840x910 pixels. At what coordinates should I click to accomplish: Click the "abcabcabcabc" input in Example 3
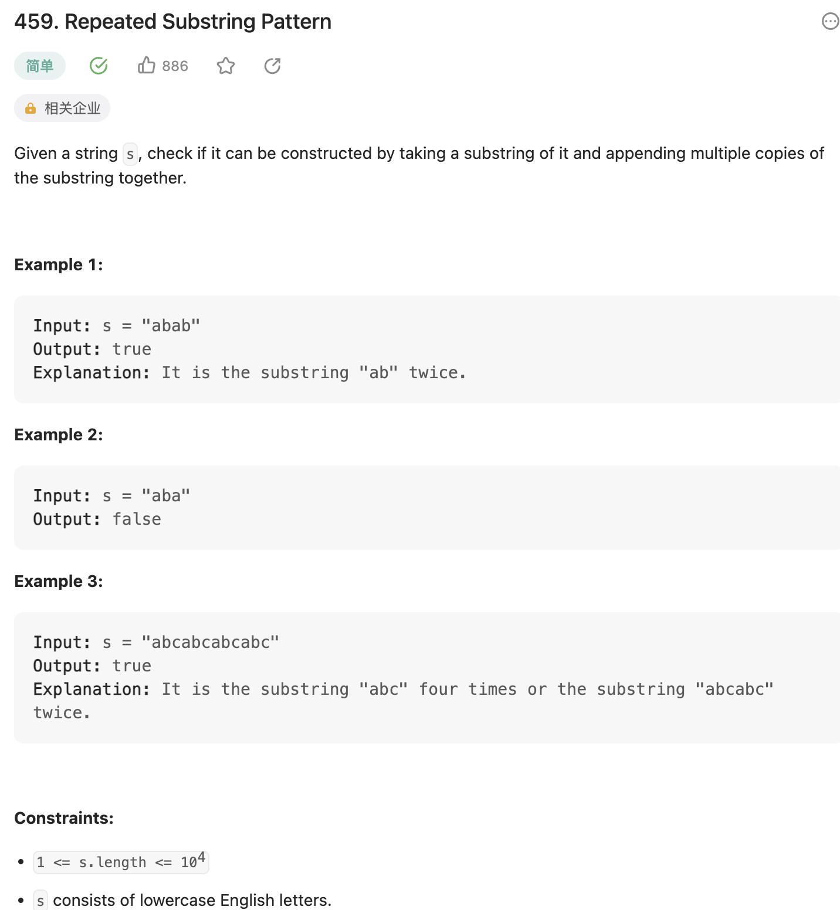pos(210,643)
